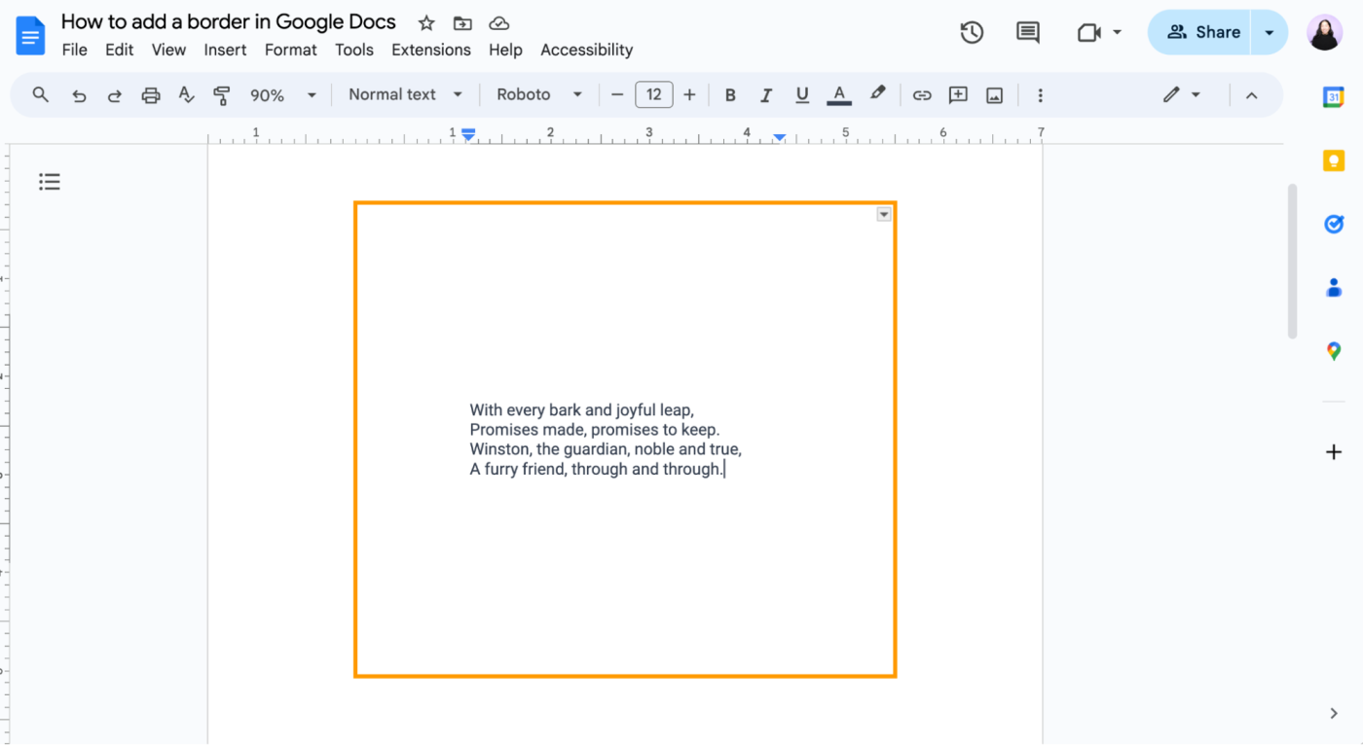Insert a link

tap(921, 95)
